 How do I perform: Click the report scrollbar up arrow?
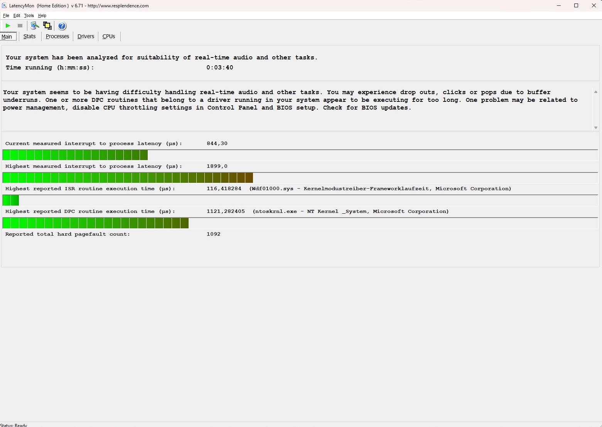coord(596,92)
